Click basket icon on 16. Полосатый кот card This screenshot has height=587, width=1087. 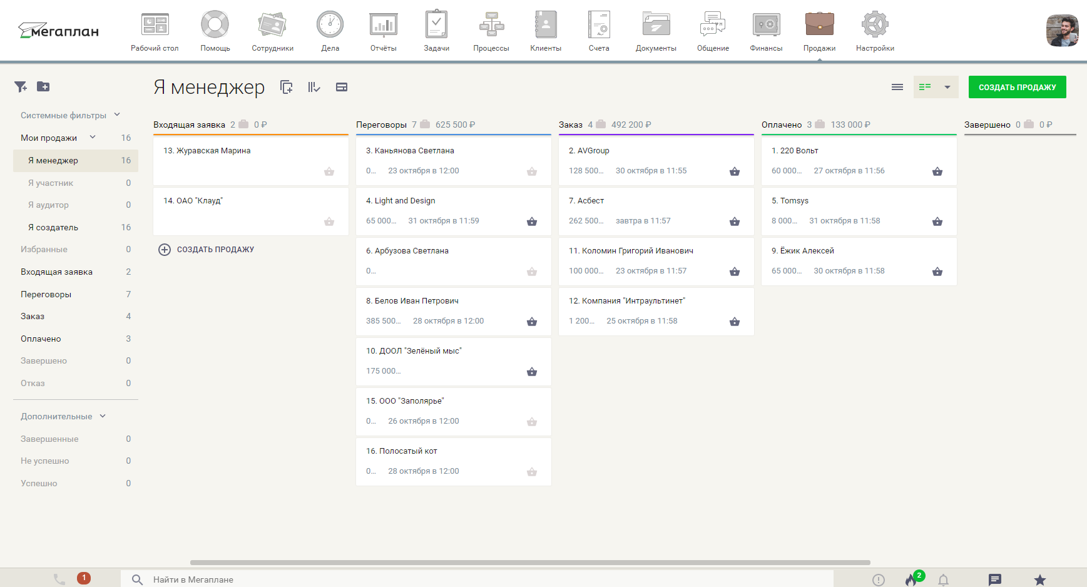(532, 471)
